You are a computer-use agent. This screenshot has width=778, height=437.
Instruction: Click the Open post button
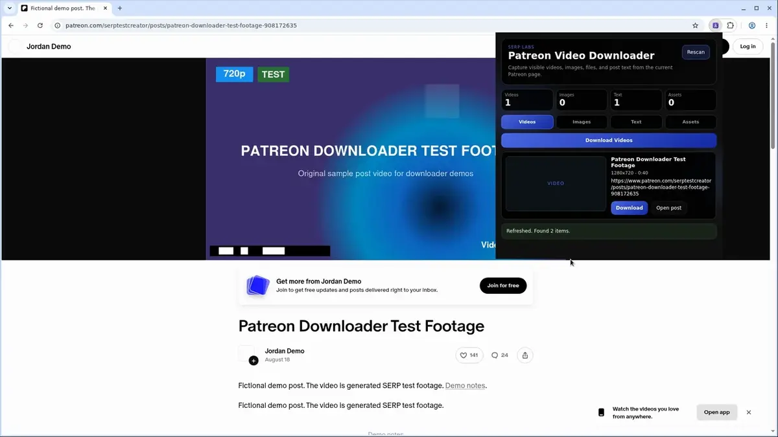[x=668, y=208]
